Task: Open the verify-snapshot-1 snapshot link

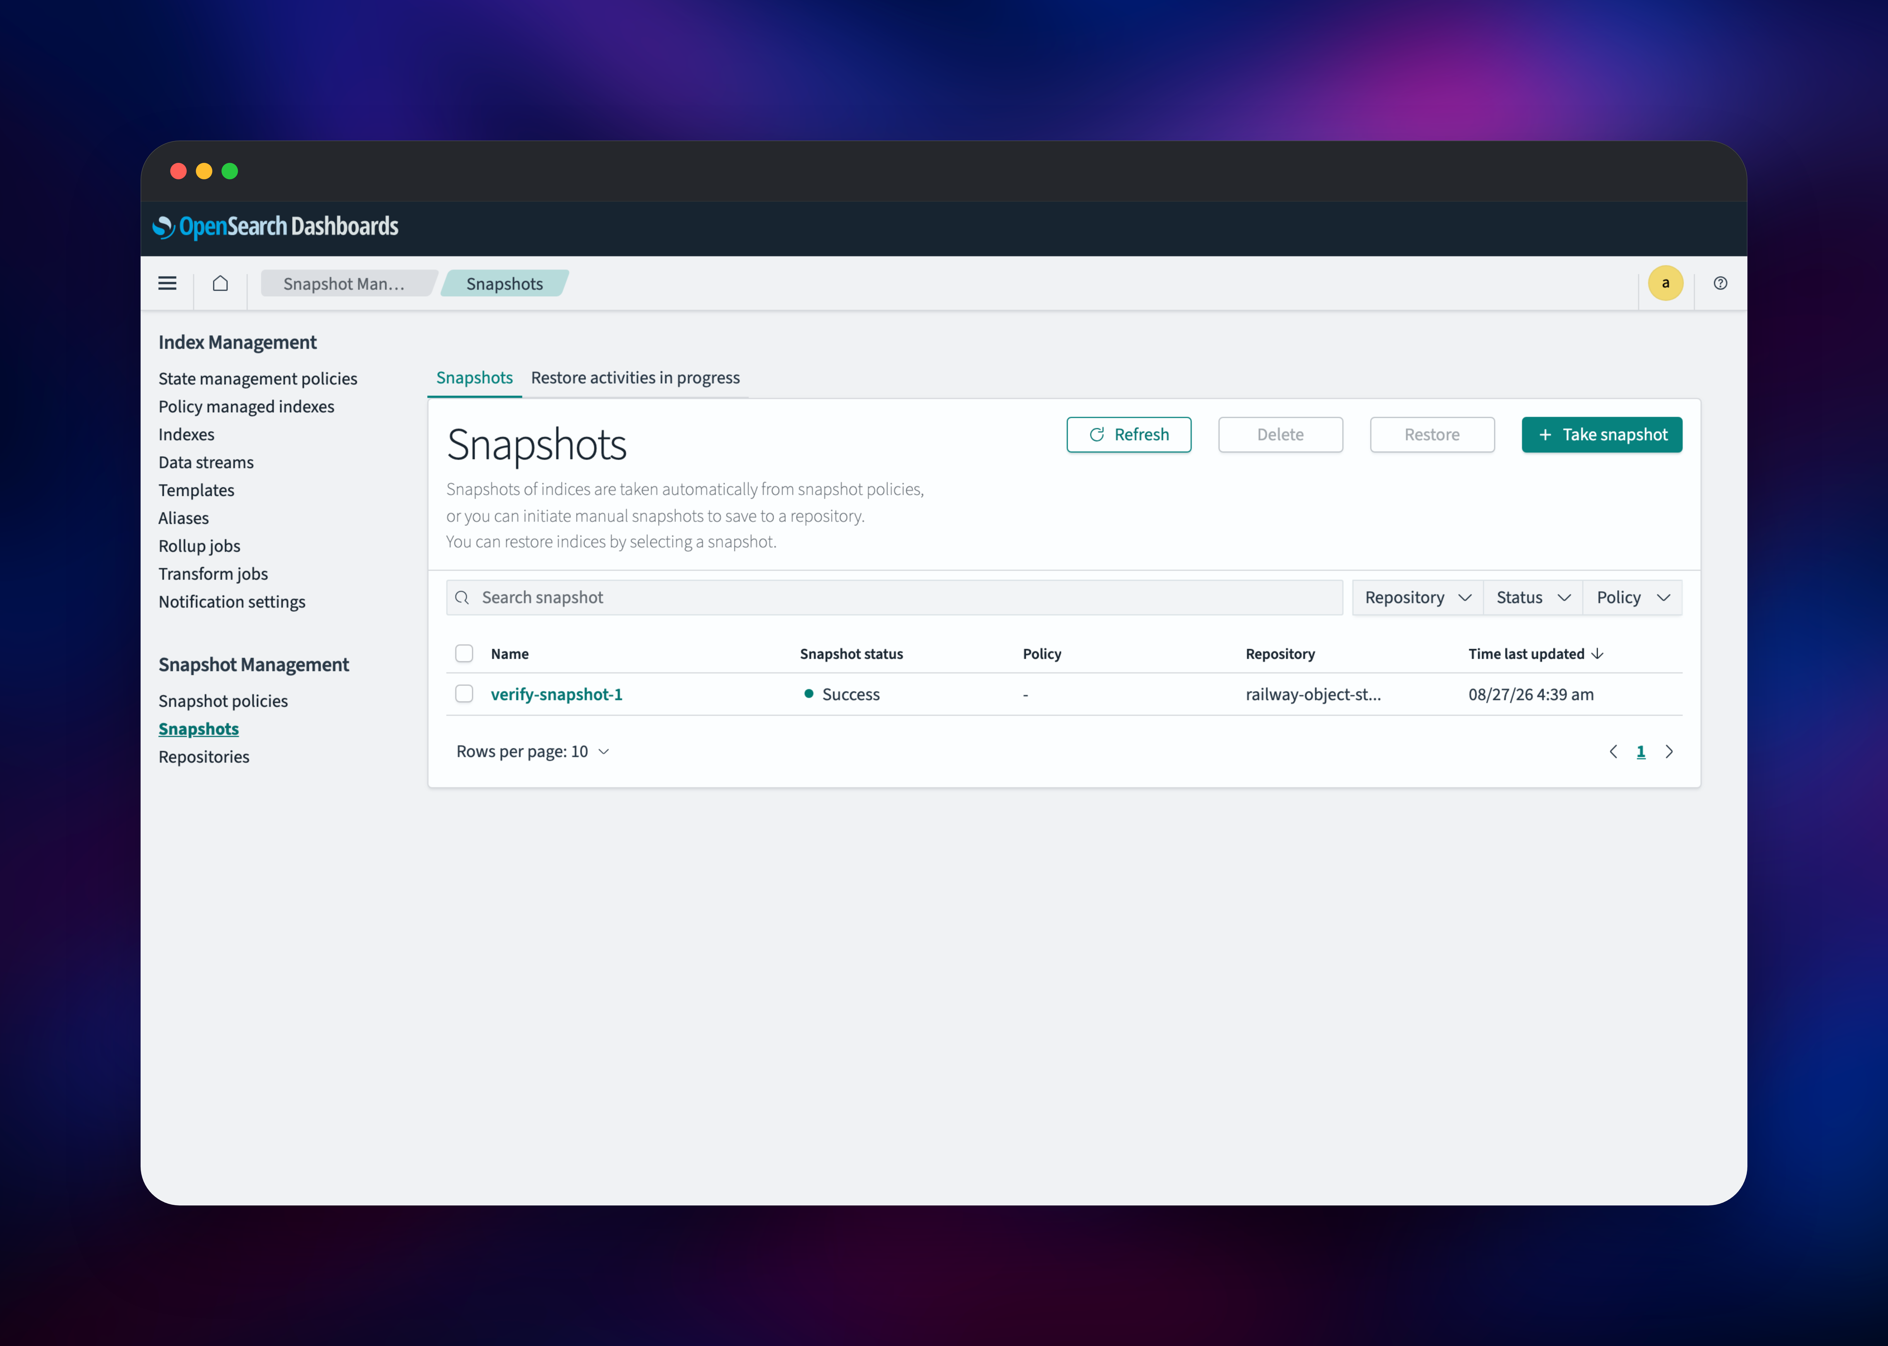Action: 556,695
